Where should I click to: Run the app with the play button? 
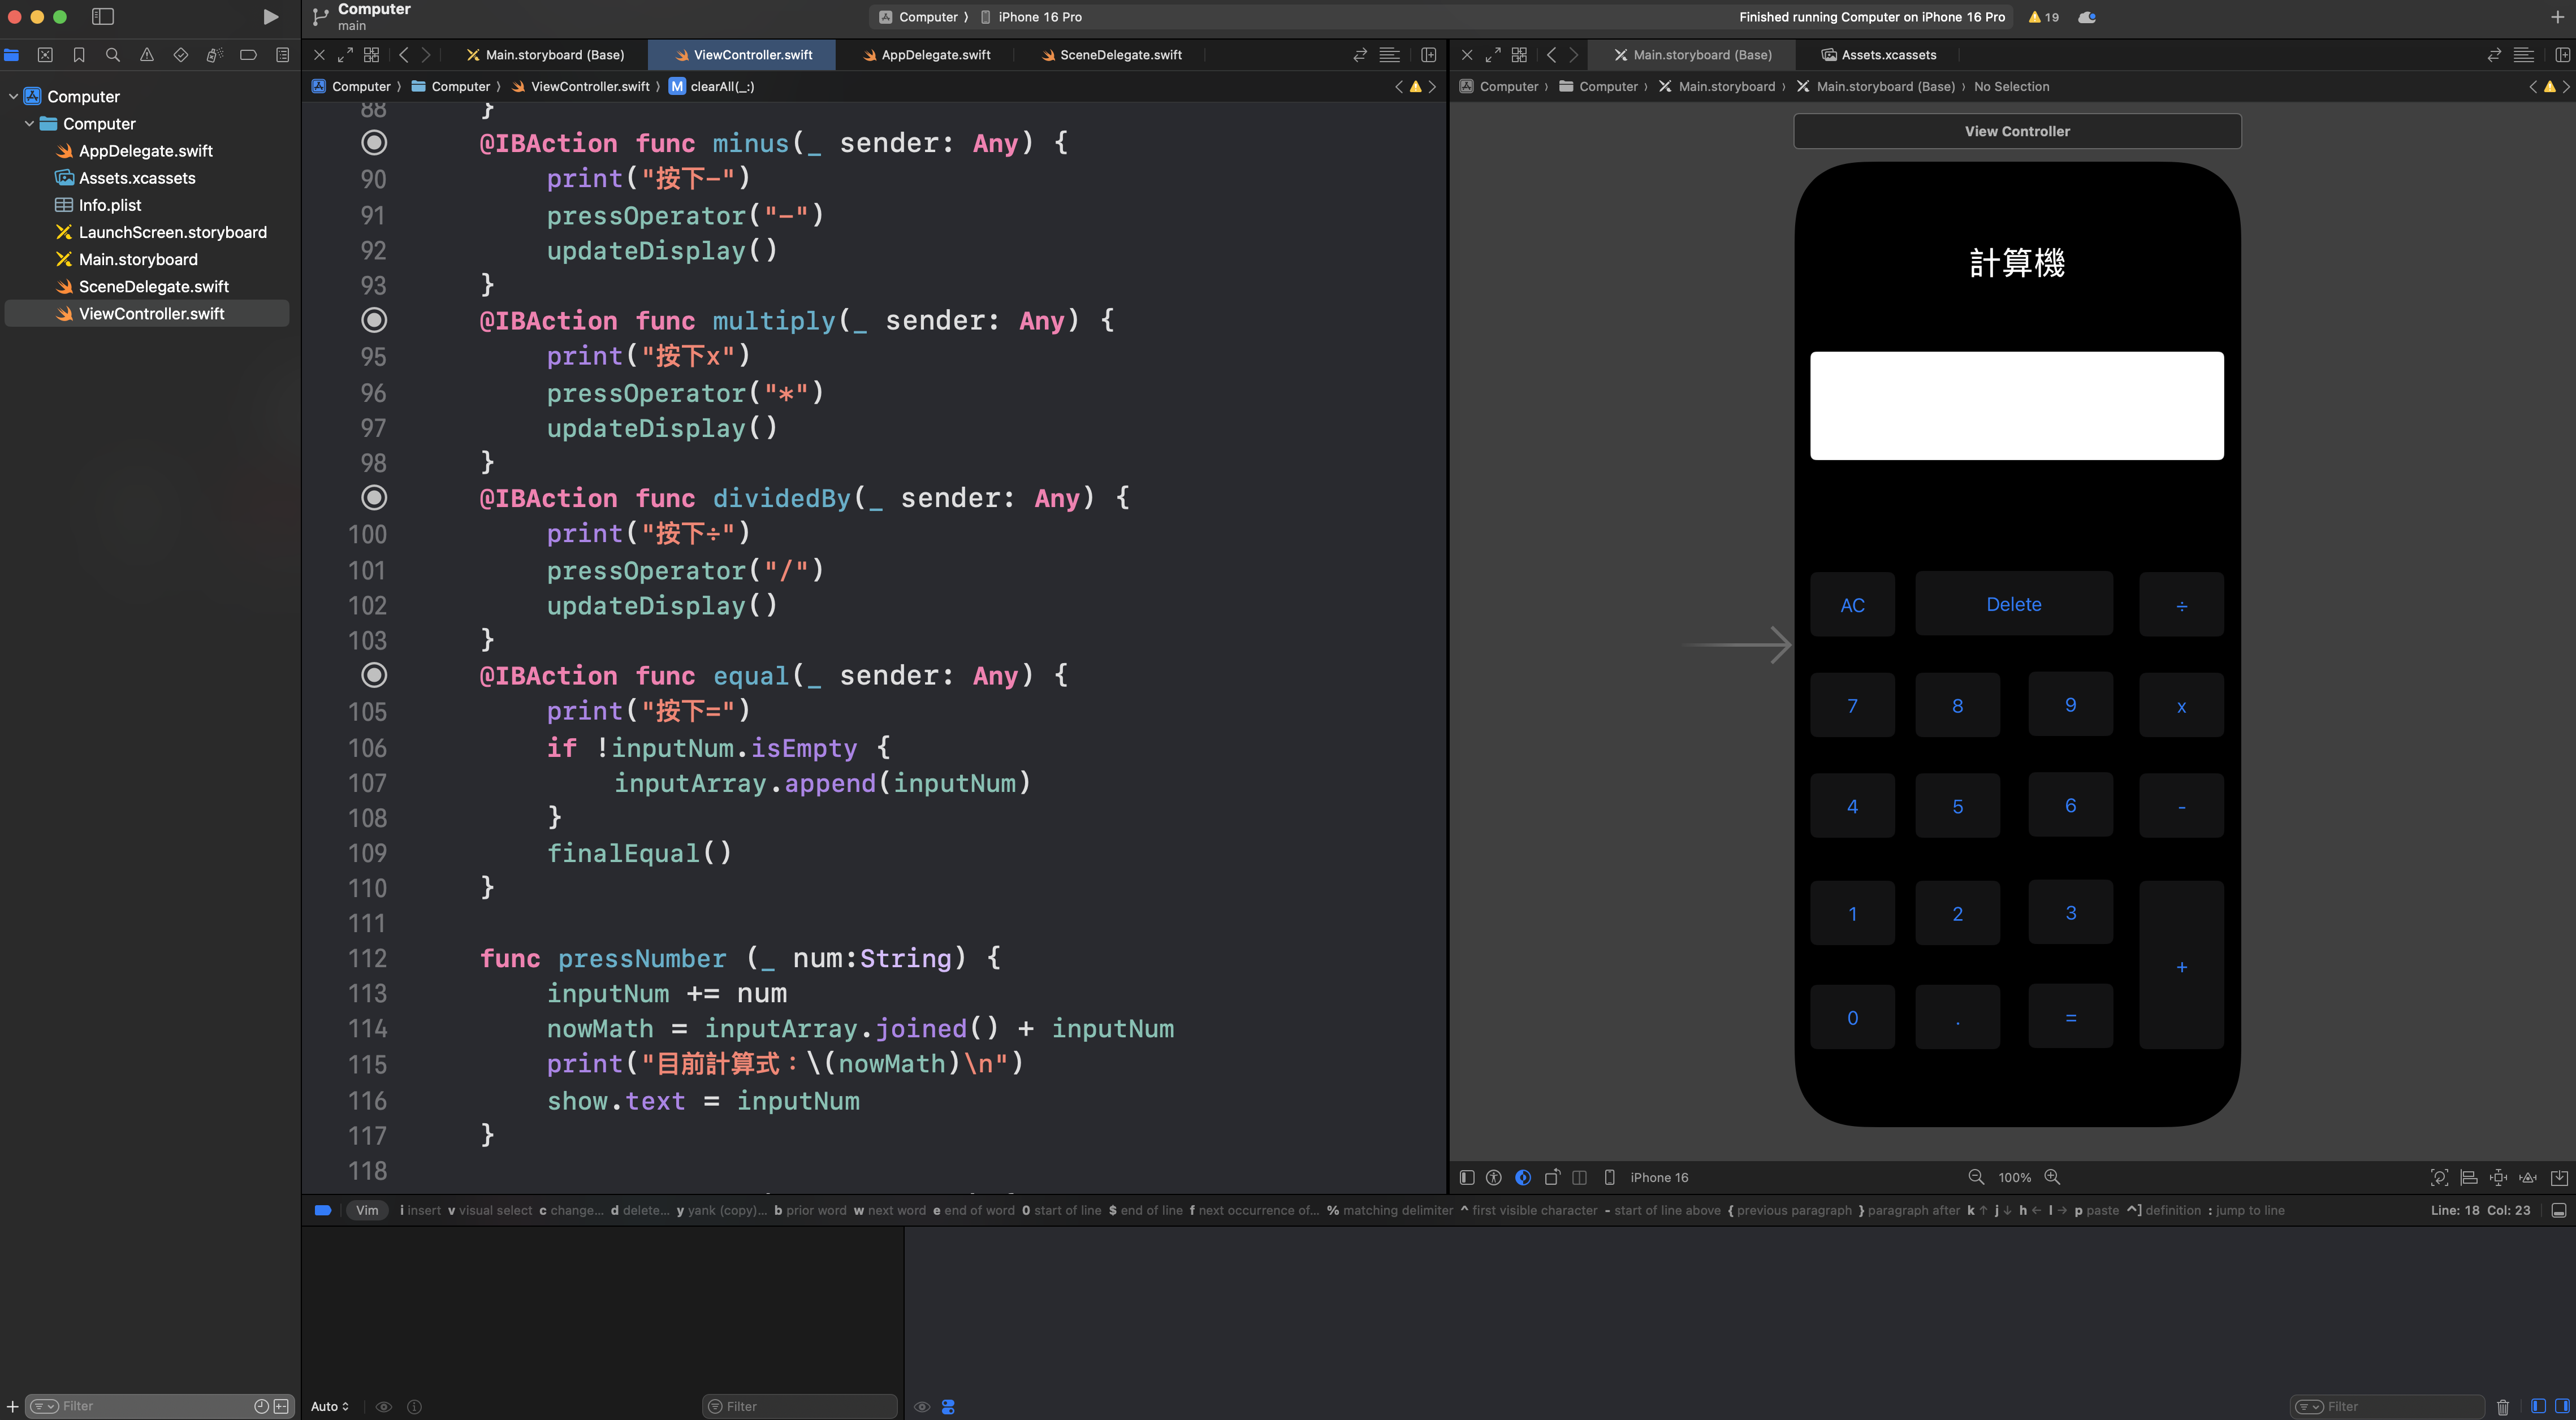pos(270,17)
